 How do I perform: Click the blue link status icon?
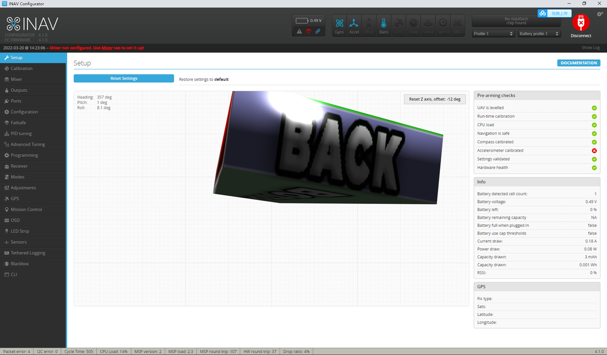(318, 32)
